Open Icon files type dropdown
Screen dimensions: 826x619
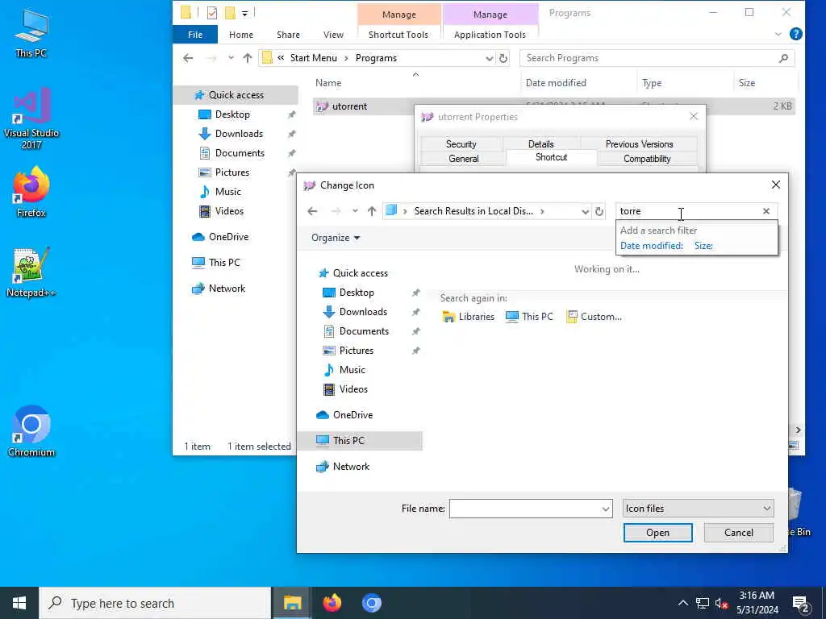[698, 509]
